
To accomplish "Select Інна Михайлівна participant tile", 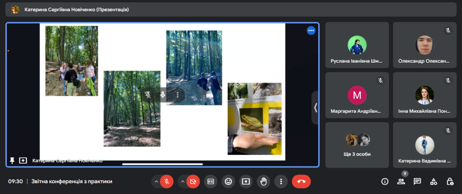I will [425, 95].
